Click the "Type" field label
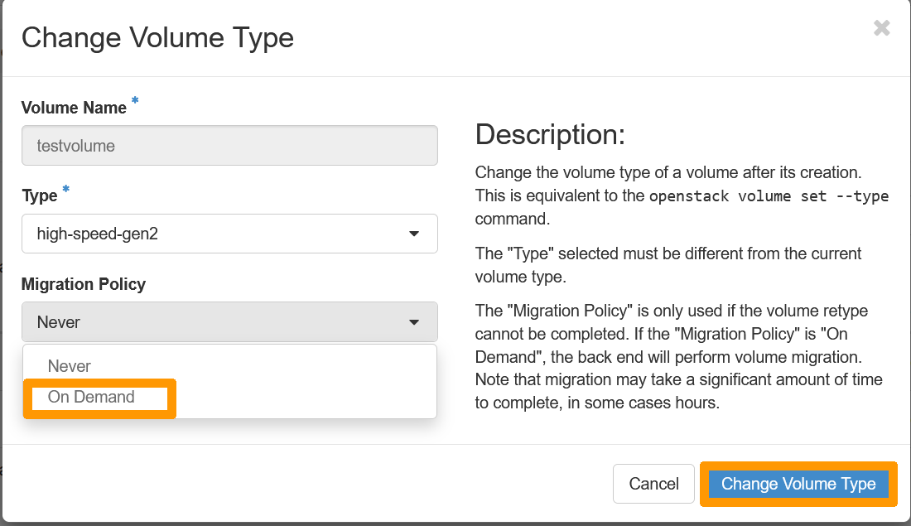Screen dimensions: 911x526 click(x=37, y=195)
